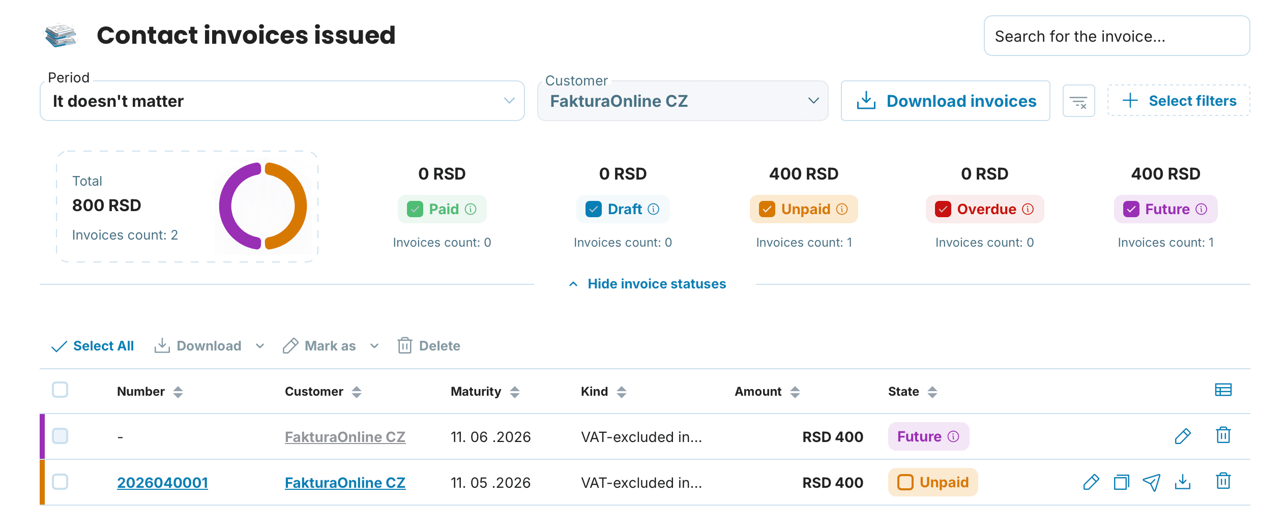The width and height of the screenshot is (1287, 529).
Task: Open the Customer dropdown FakturaOnline CZ
Action: [x=683, y=101]
